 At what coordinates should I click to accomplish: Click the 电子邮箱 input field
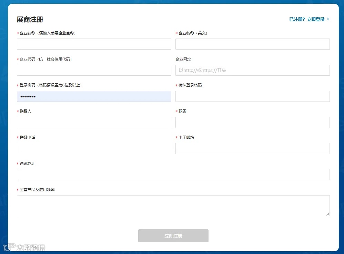click(253, 148)
